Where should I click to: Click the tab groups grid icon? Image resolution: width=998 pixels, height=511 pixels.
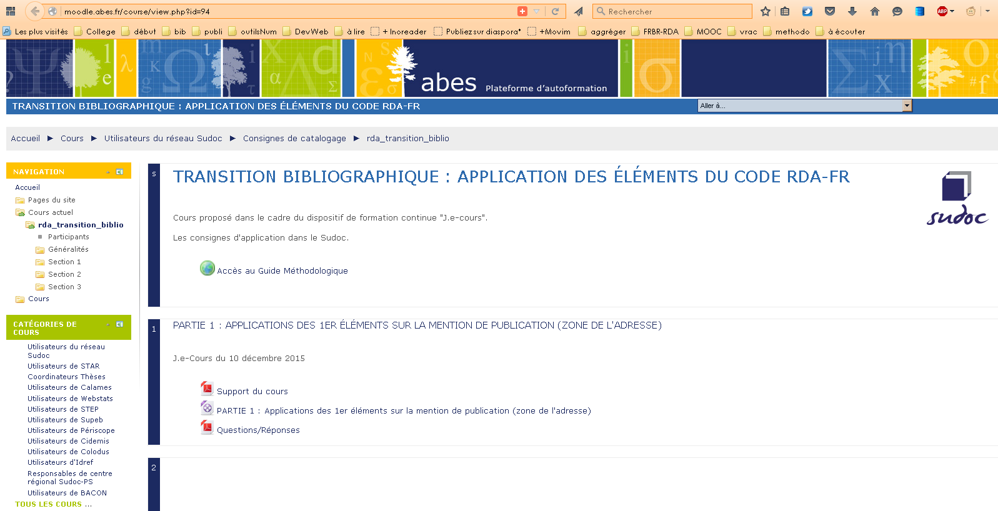10,11
